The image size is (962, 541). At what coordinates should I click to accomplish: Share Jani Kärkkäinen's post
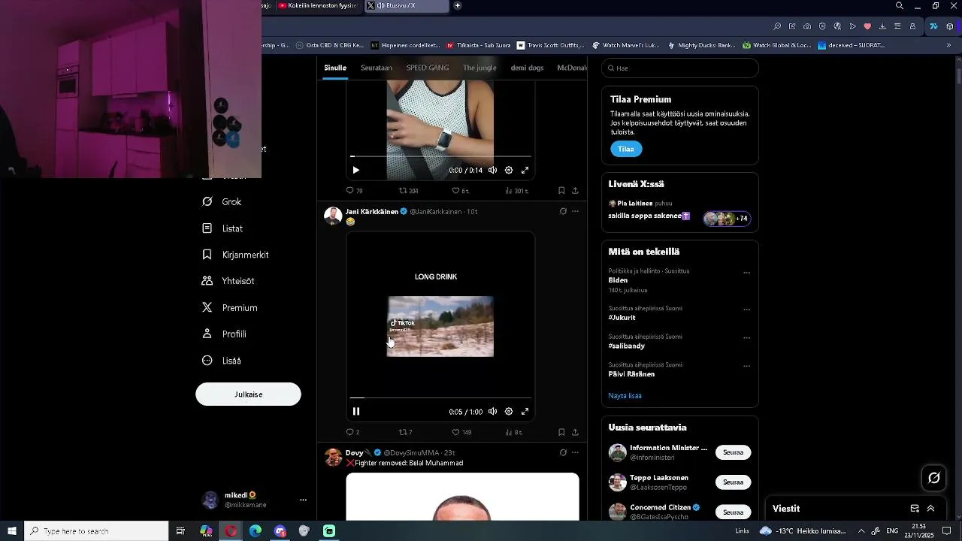coord(575,433)
